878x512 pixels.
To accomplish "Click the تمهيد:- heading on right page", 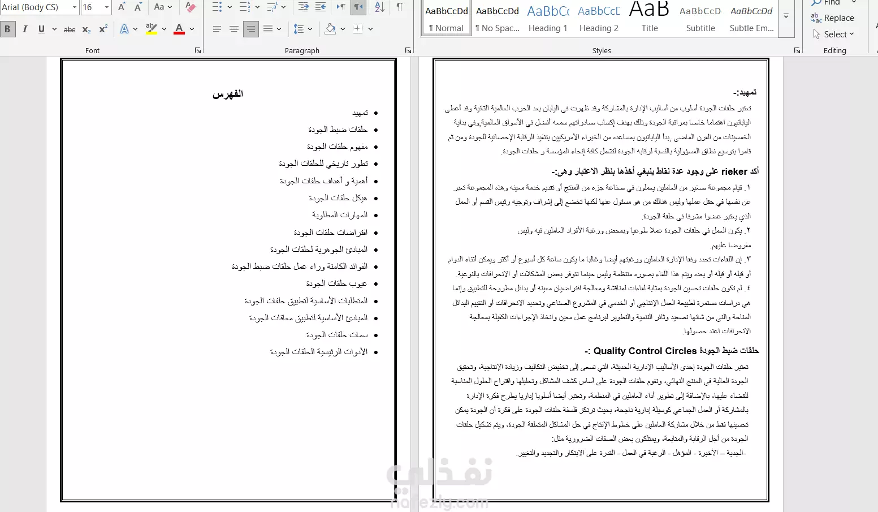I will coord(745,92).
